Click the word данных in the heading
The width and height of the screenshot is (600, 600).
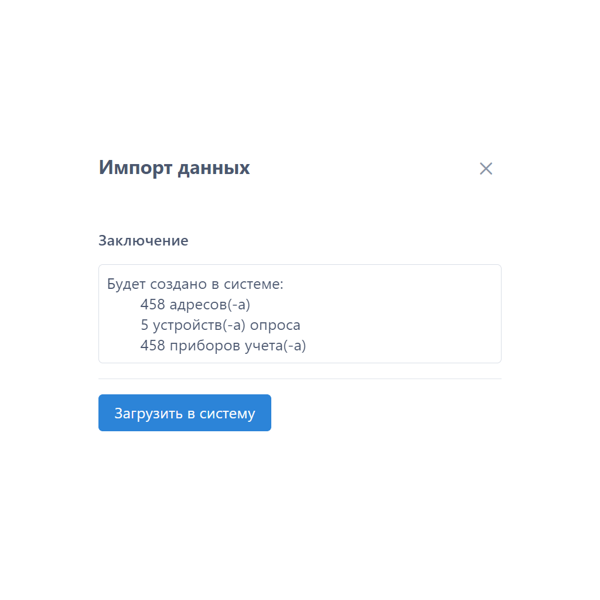point(214,168)
